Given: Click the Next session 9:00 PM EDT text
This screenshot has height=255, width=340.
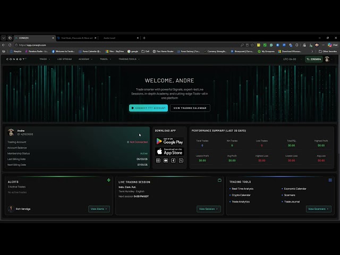Looking at the screenshot, I should [x=133, y=197].
